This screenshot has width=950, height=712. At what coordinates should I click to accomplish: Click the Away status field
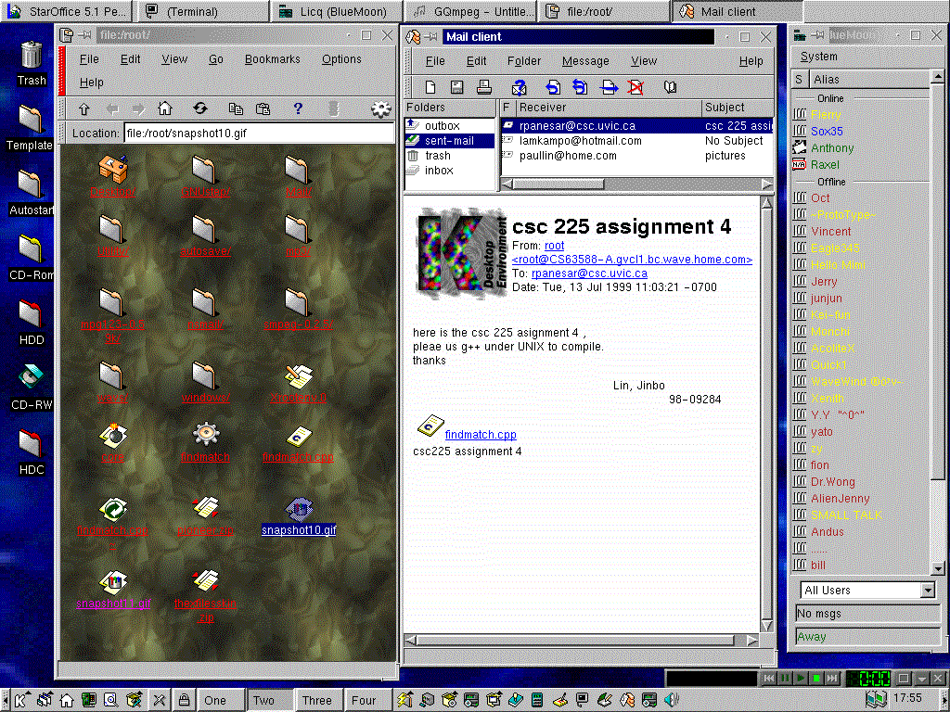point(867,637)
